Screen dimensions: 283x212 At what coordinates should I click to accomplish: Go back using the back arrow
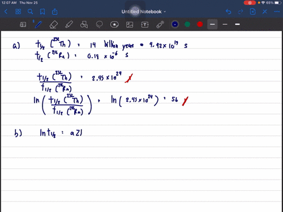pos(6,12)
